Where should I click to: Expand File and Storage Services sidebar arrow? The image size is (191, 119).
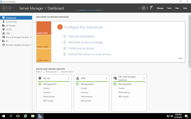(31, 37)
